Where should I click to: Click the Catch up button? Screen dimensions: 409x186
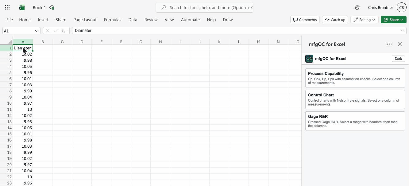[x=335, y=20]
